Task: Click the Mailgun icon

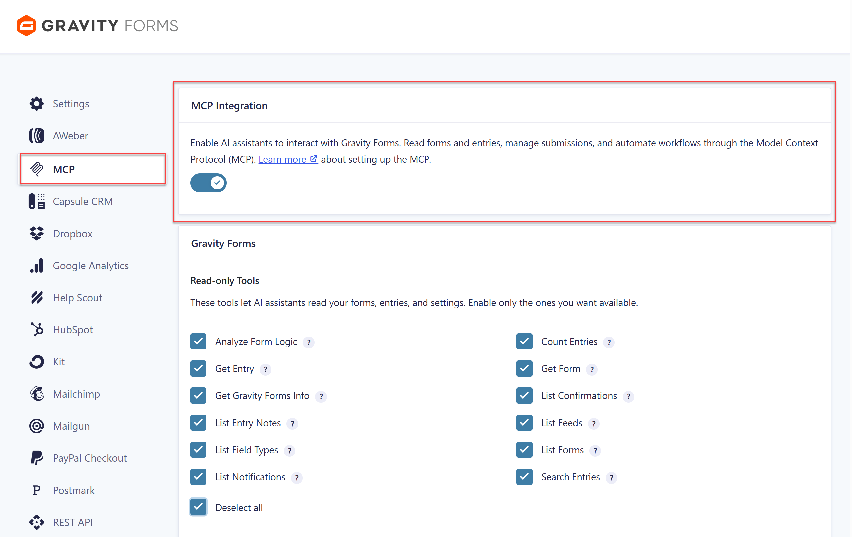Action: (36, 426)
